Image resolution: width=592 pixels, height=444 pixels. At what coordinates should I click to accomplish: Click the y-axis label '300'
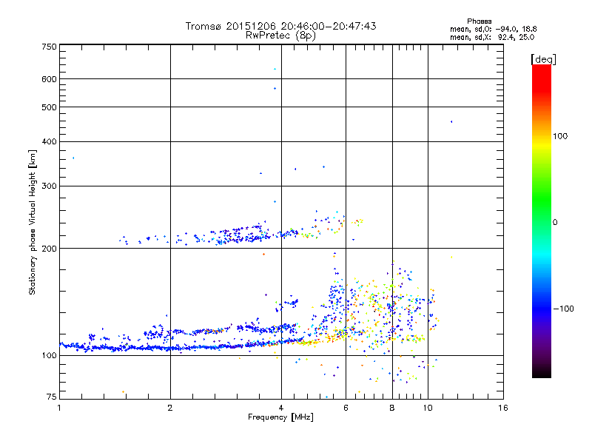click(50, 186)
